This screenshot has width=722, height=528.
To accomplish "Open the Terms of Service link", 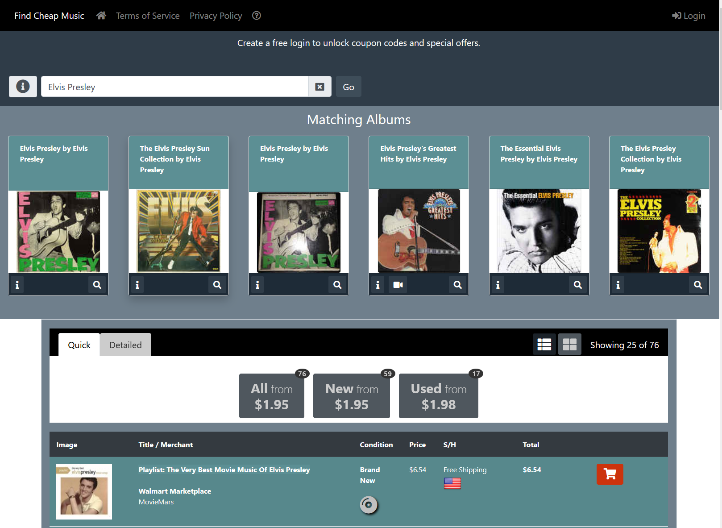I will (148, 16).
